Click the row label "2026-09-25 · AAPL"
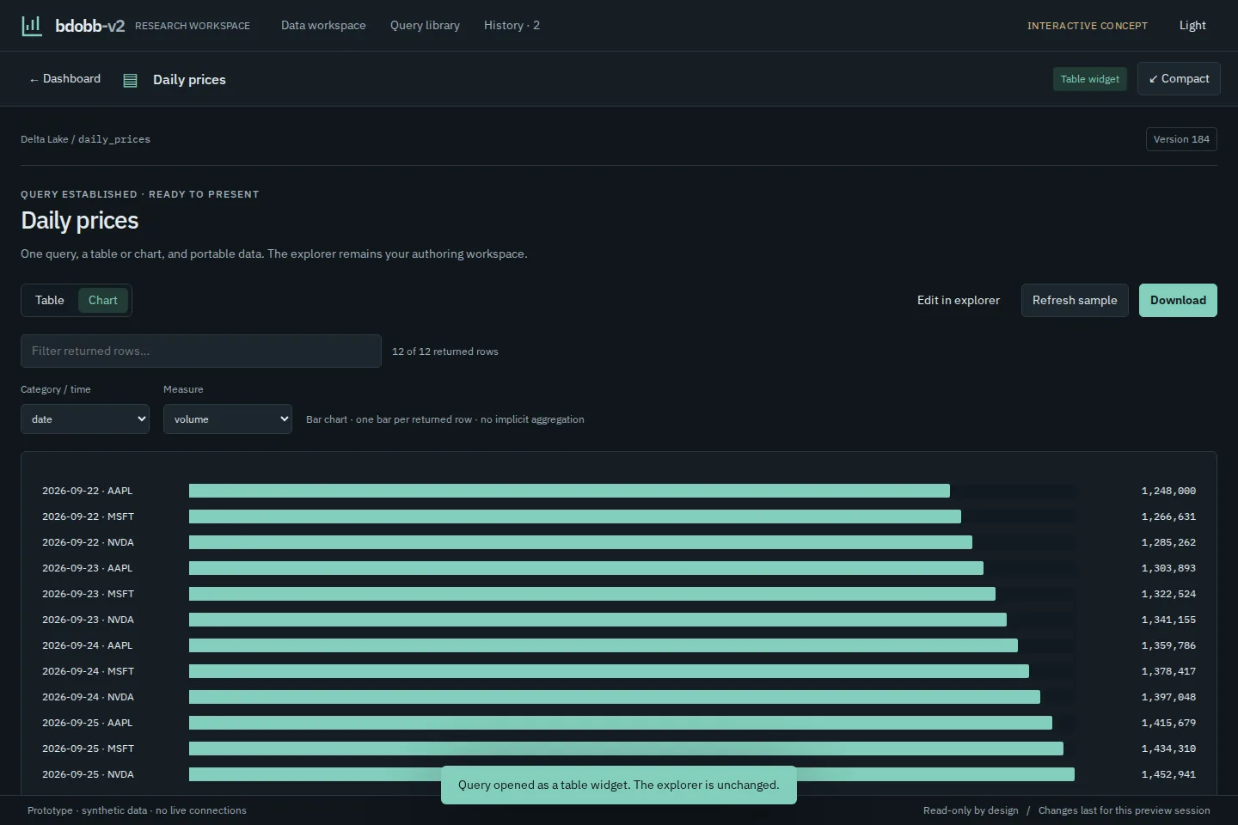 (88, 723)
